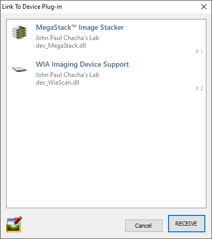Image resolution: width=212 pixels, height=239 pixels.
Task: Click the # 2 plug-in index label
Action: (x=199, y=88)
